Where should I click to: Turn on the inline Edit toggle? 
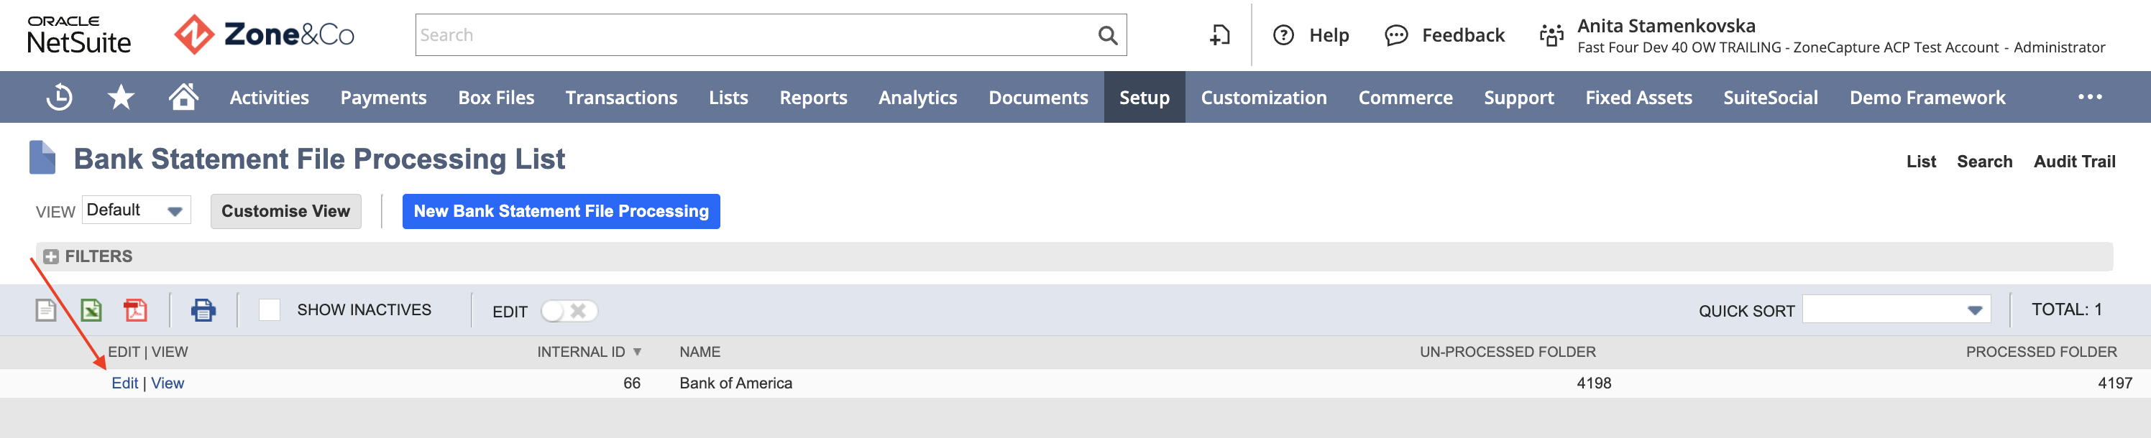point(569,311)
